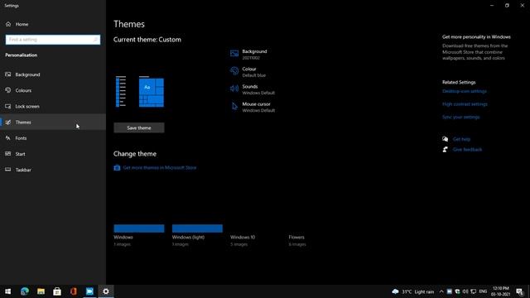Open the blue app left of Settings in the taskbar
530x298 pixels.
(x=89, y=291)
